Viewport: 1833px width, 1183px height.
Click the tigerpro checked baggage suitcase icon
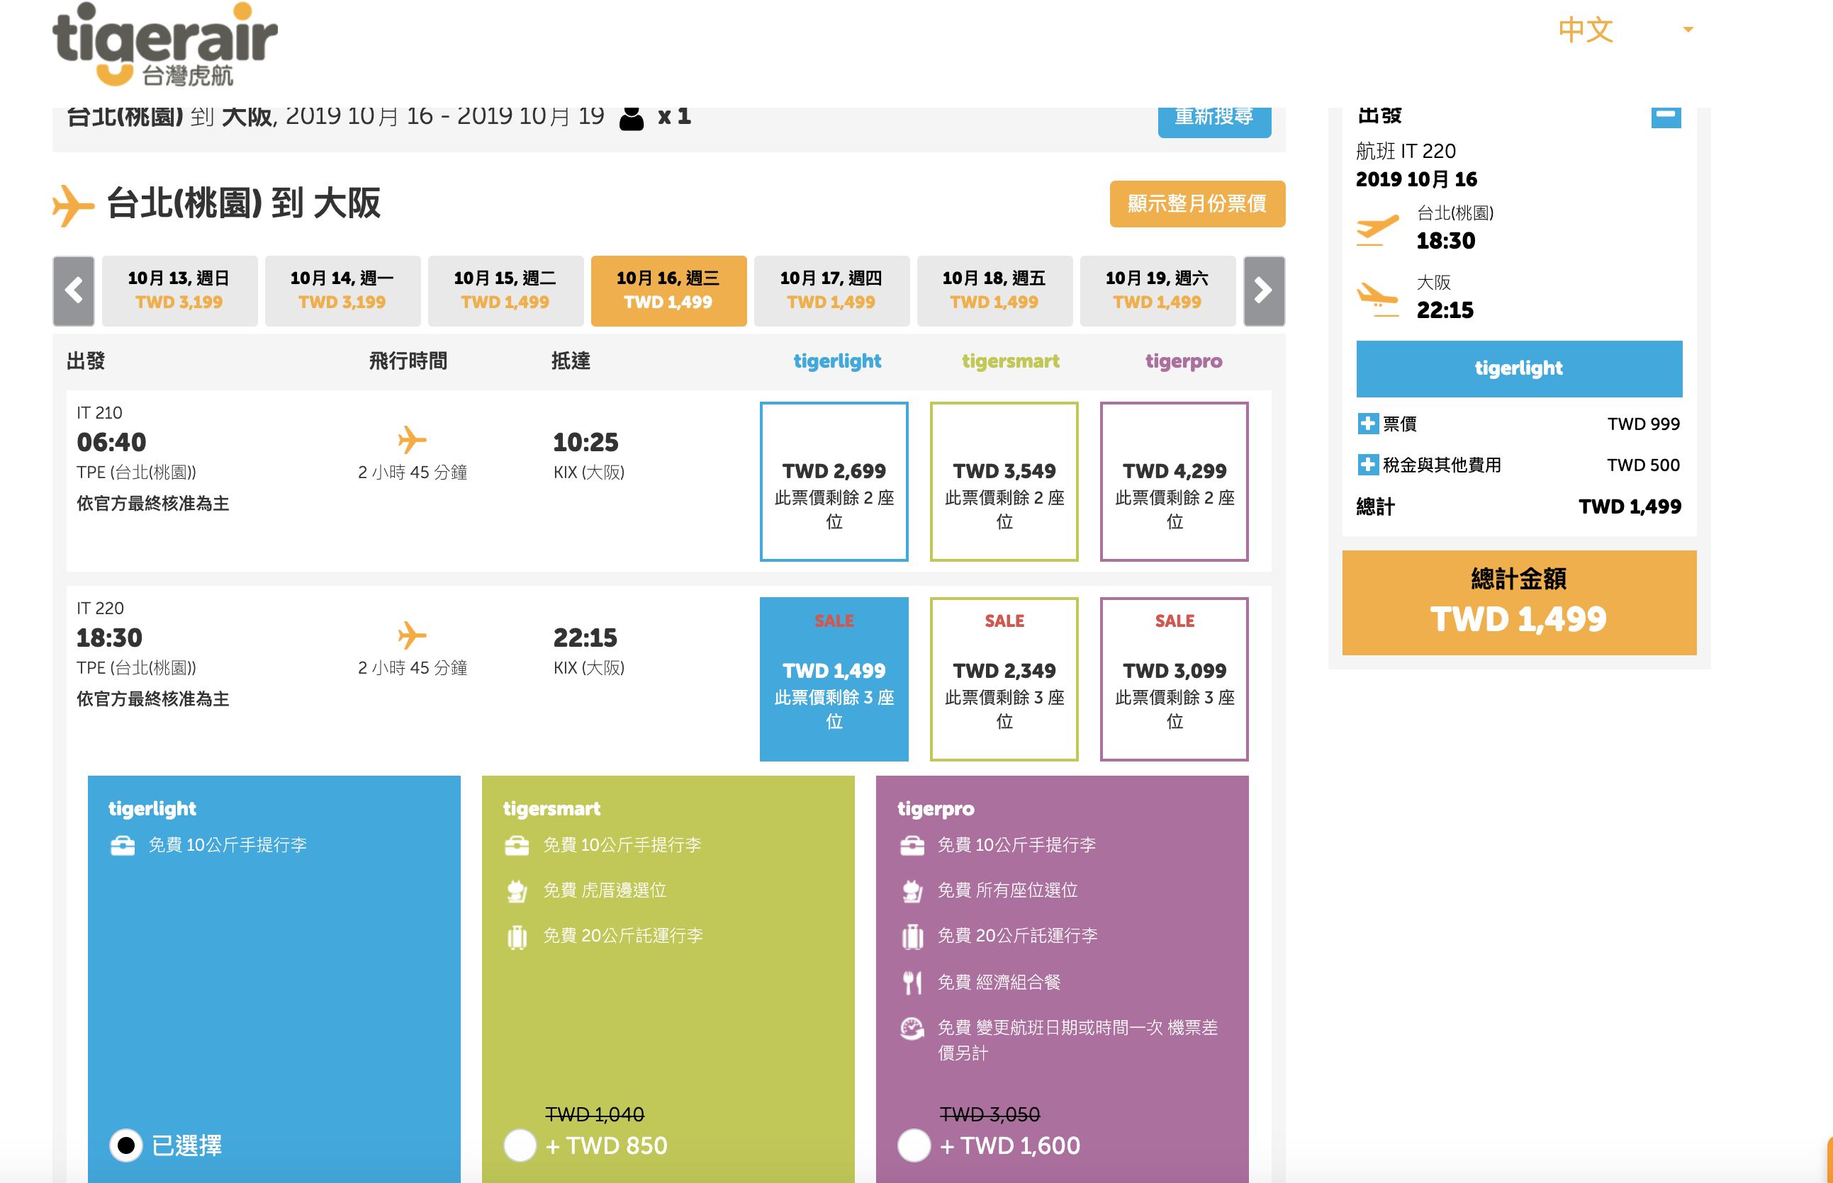[x=912, y=936]
